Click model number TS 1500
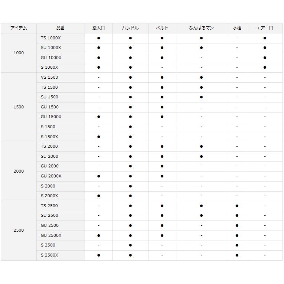This screenshot has height=284, width=284. click(x=49, y=87)
